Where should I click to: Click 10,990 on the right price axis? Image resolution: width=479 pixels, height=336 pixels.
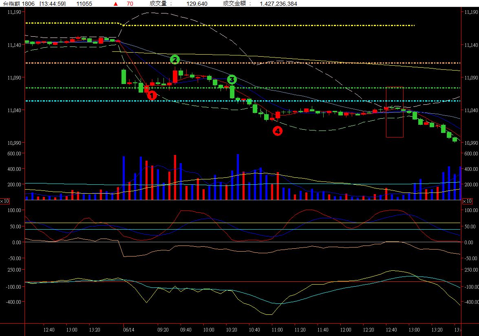point(471,143)
